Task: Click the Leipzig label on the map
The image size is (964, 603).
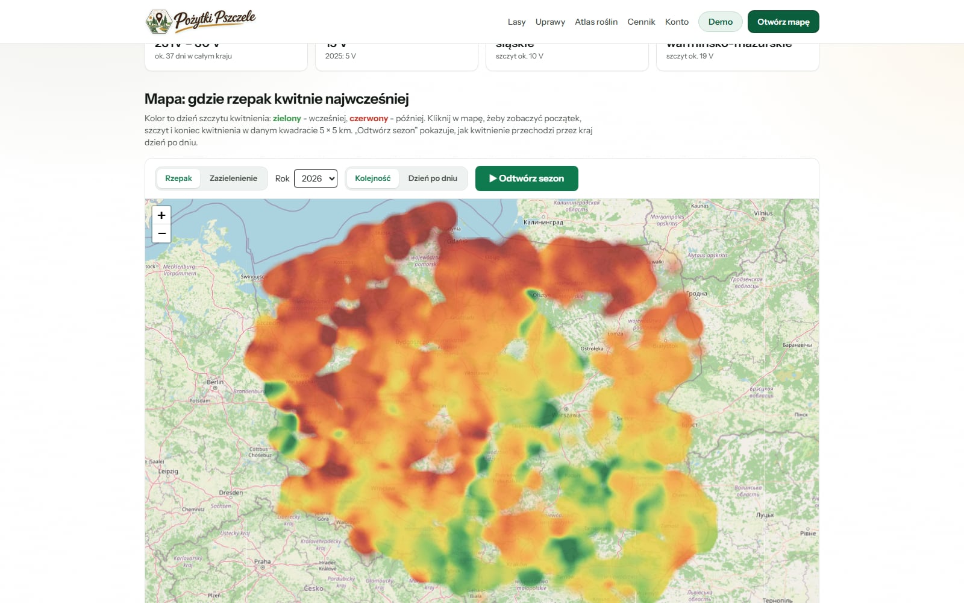Action: pyautogui.click(x=168, y=472)
